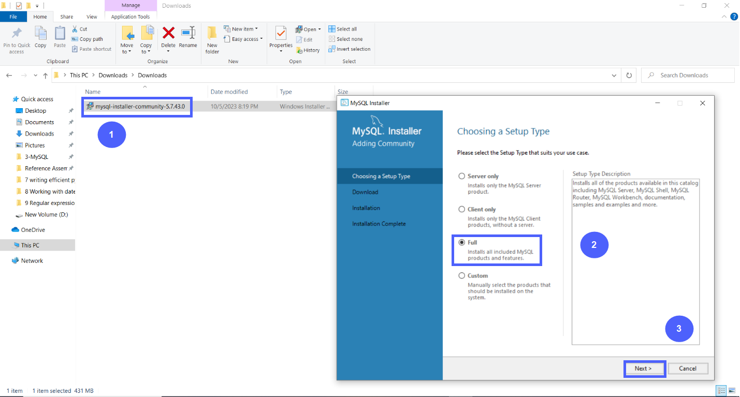
Task: Switch to the Share ribbon tab
Action: click(x=66, y=17)
